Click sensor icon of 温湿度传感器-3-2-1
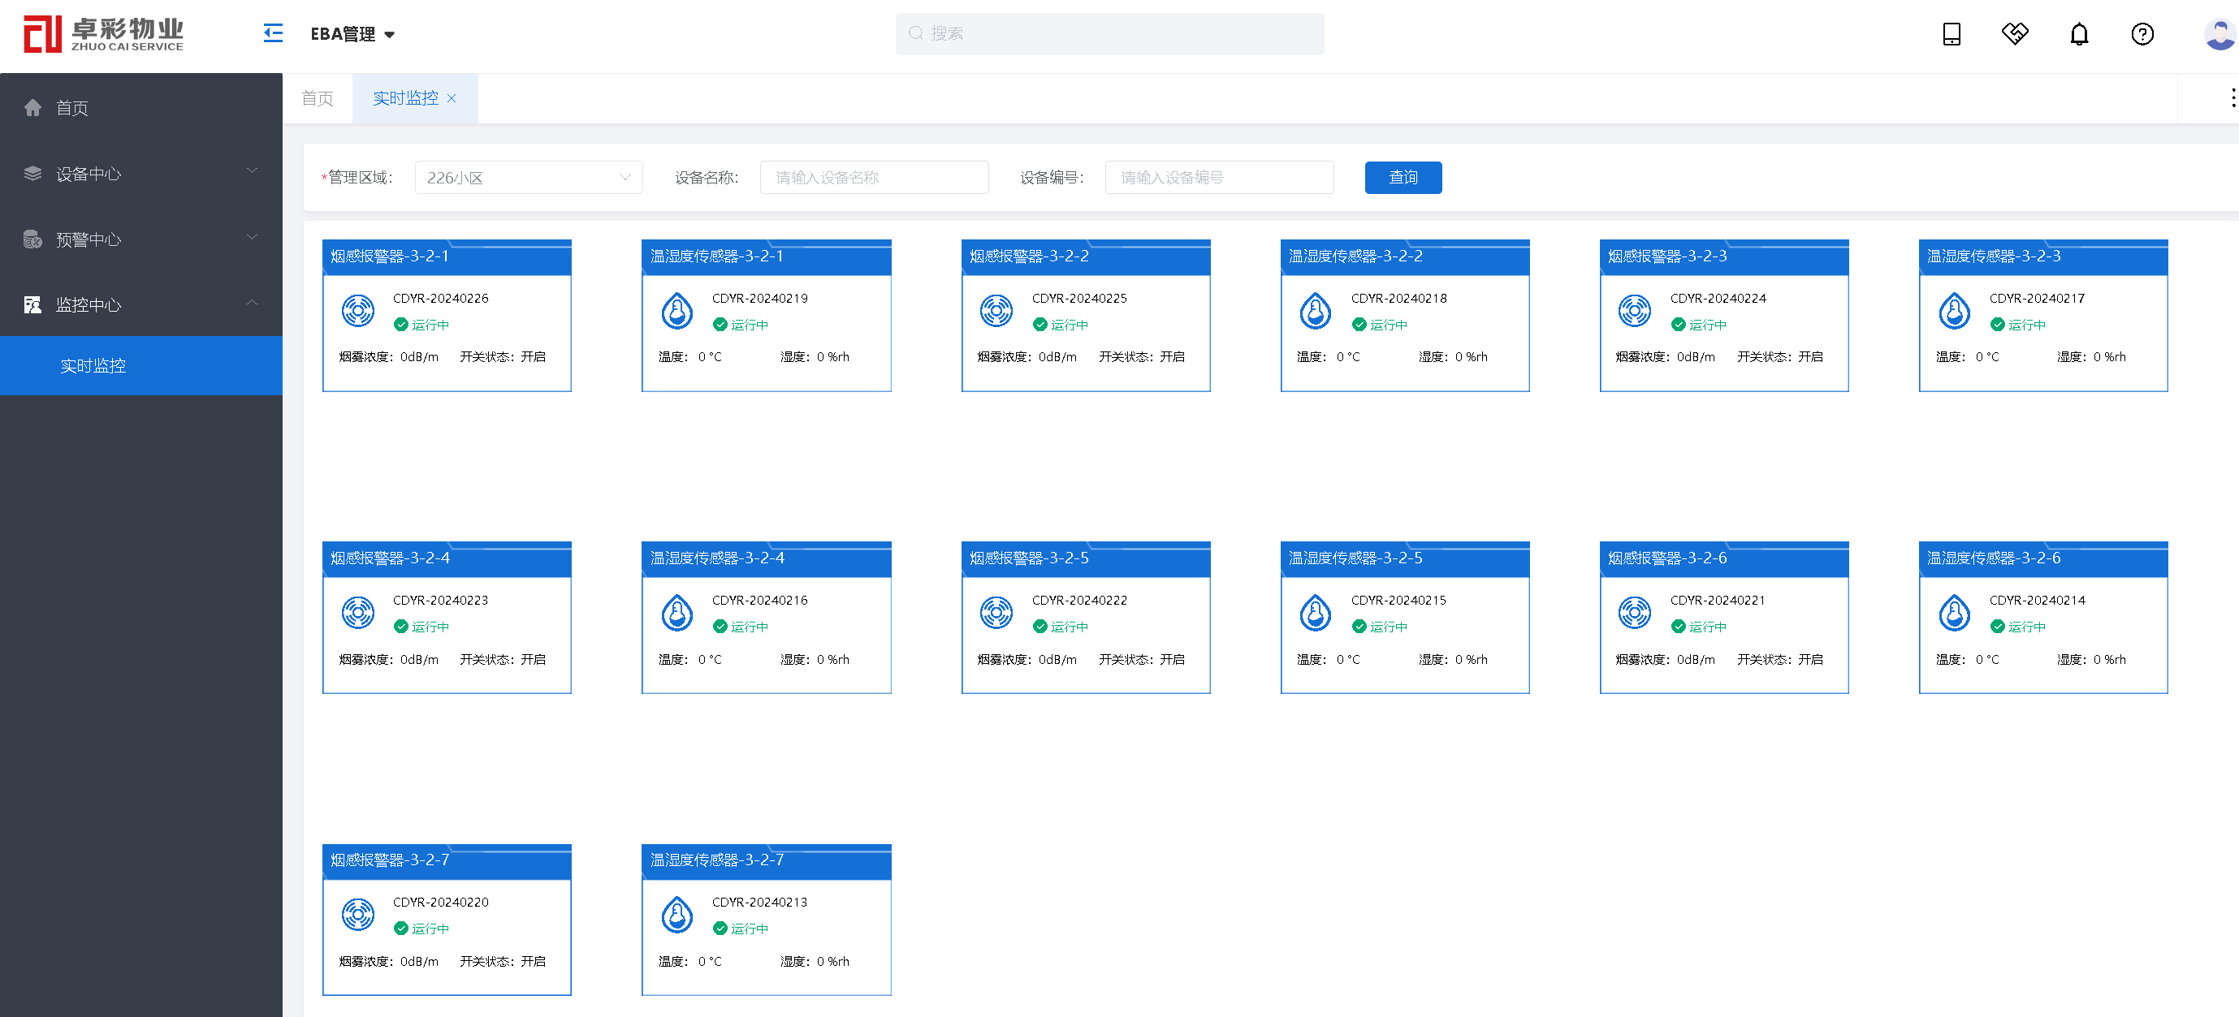Image resolution: width=2239 pixels, height=1017 pixels. (677, 310)
